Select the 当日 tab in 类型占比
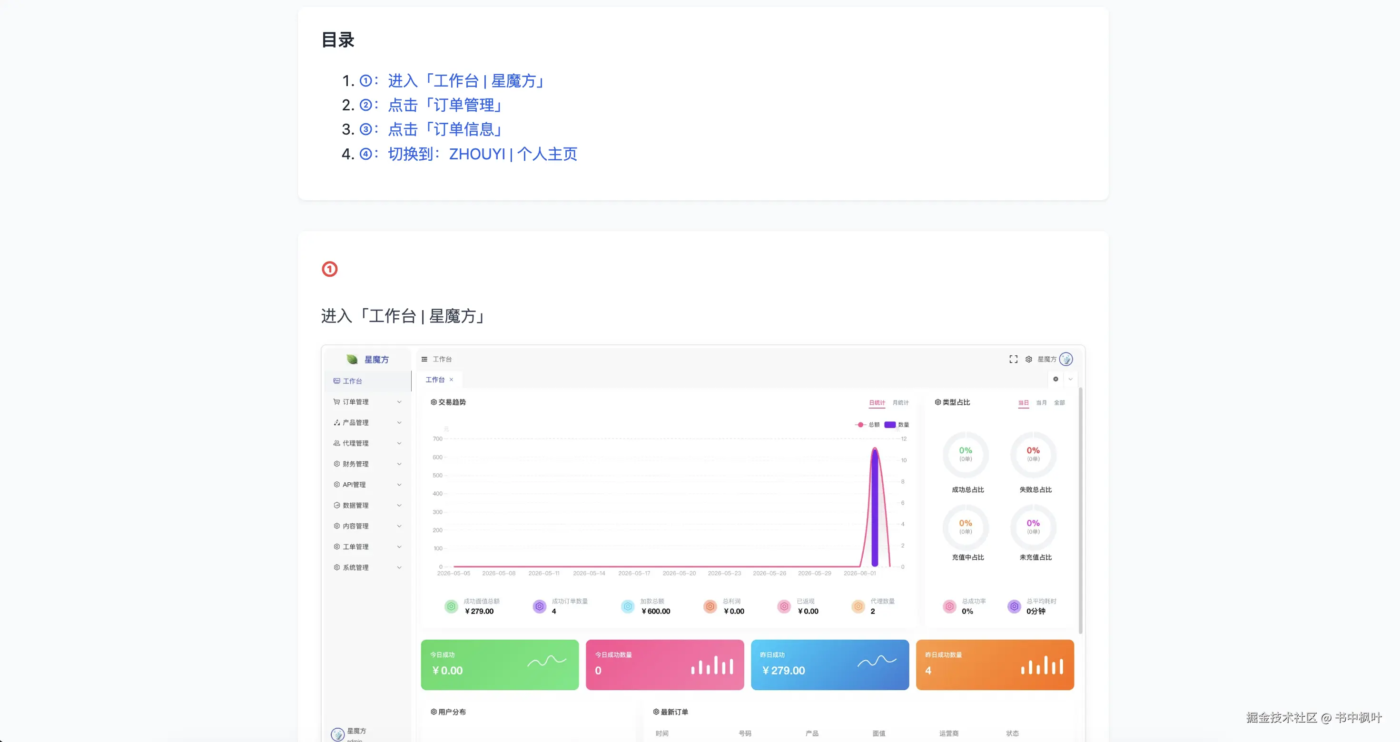 coord(1024,402)
